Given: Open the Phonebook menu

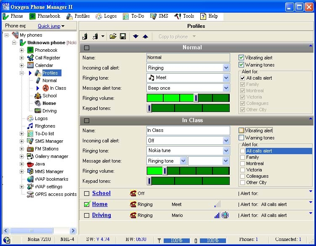Looking at the screenshot, I should [x=45, y=16].
